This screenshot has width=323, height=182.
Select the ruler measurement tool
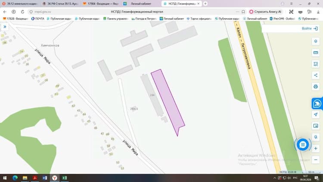pyautogui.click(x=316, y=53)
